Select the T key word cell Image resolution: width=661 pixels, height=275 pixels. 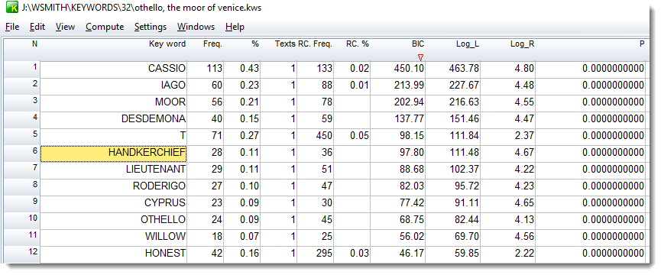pos(113,137)
